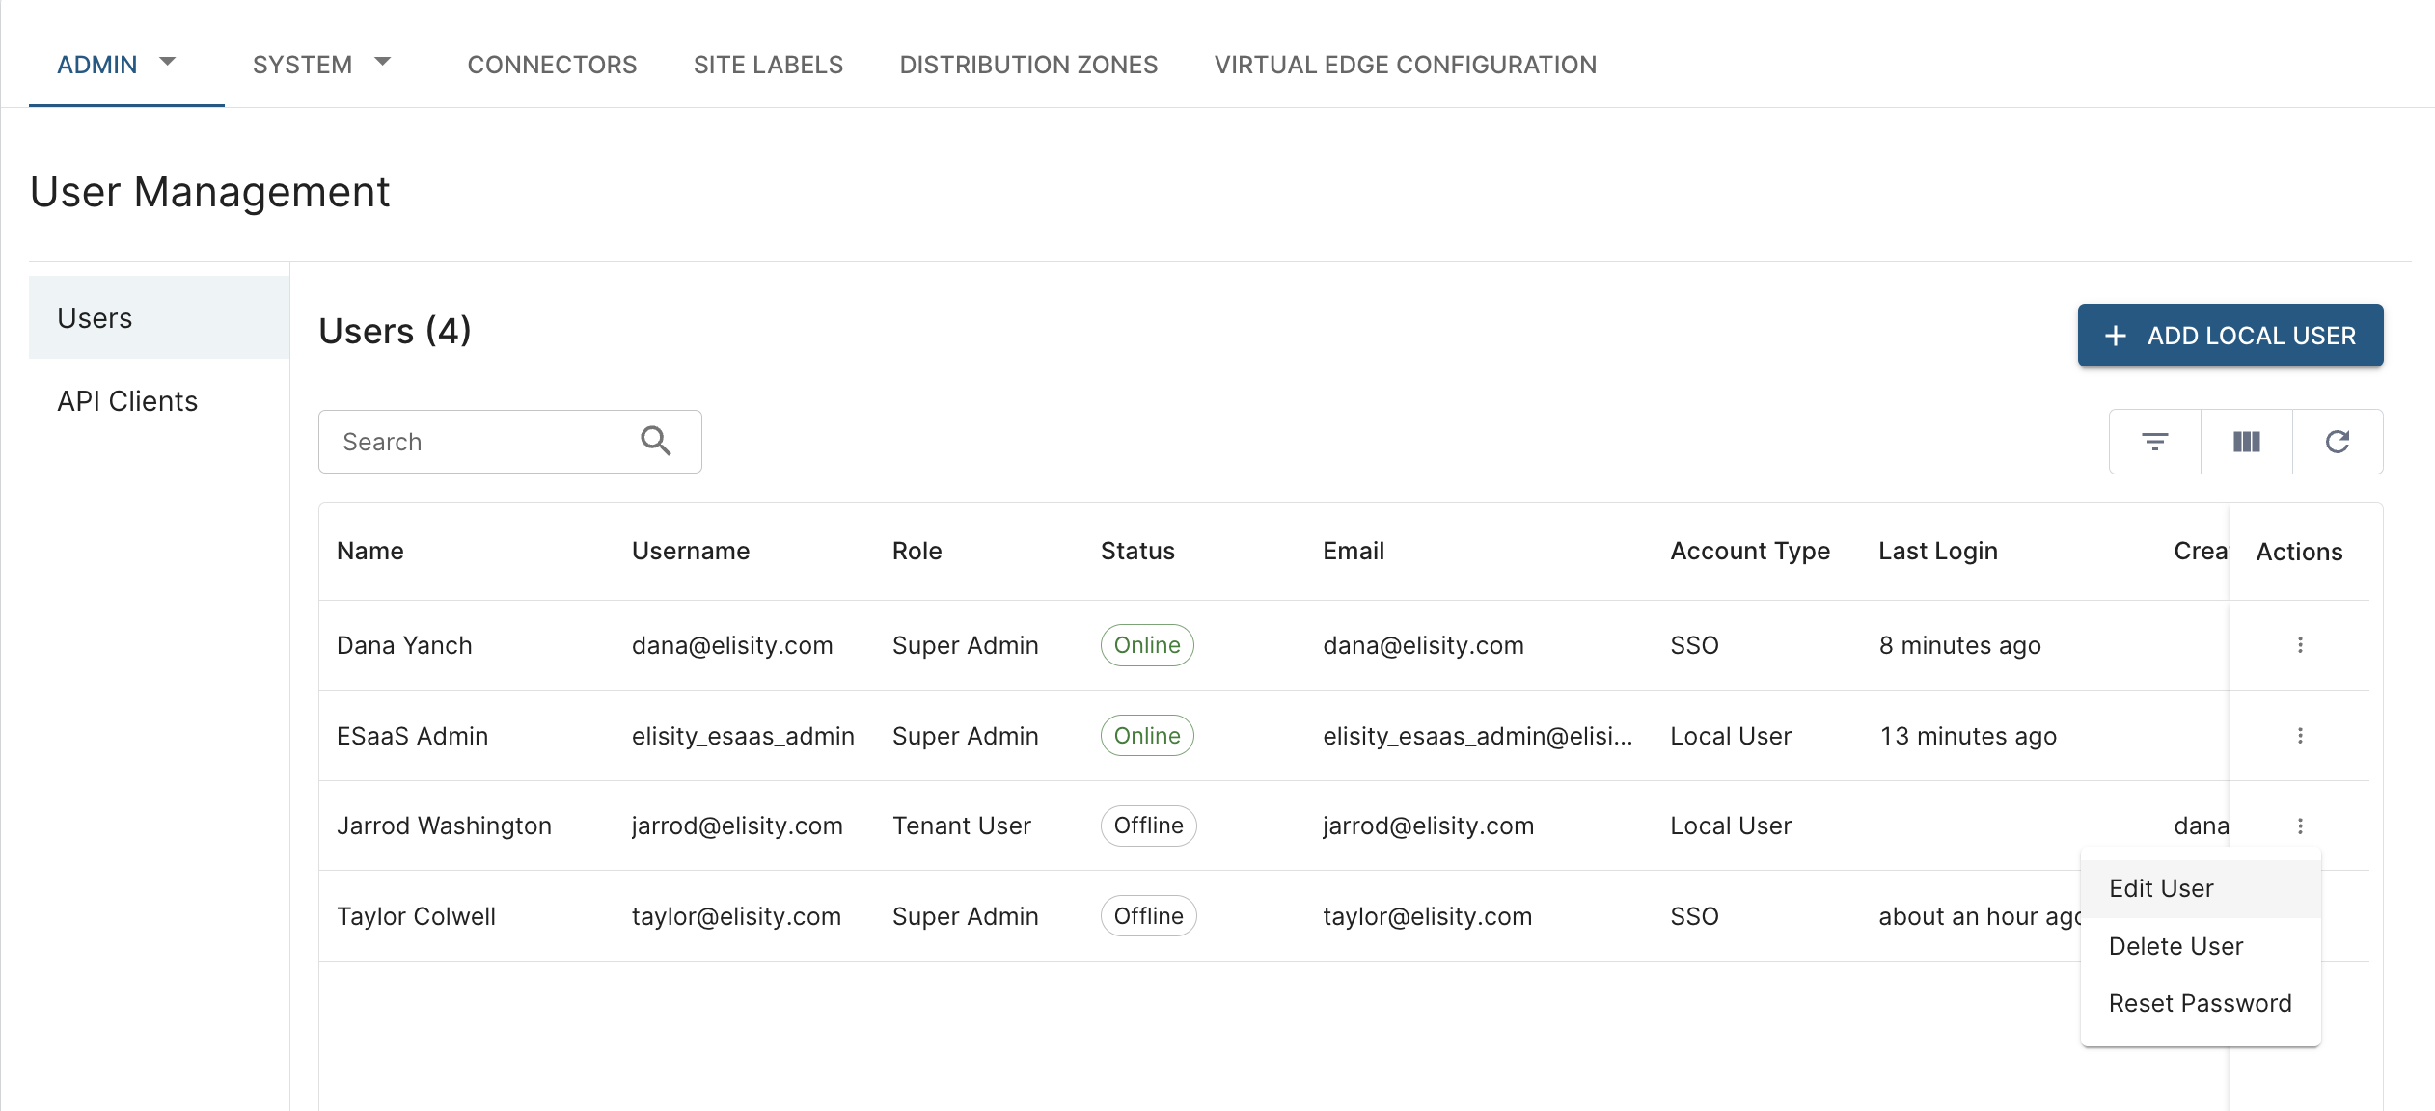
Task: Switch to the CONNECTORS tab
Action: [x=552, y=65]
